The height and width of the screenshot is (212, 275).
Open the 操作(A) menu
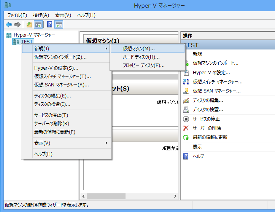(41, 15)
